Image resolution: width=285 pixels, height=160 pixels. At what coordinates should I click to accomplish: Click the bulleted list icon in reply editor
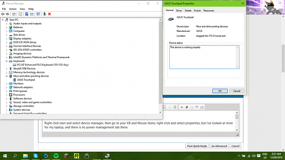tap(165, 107)
